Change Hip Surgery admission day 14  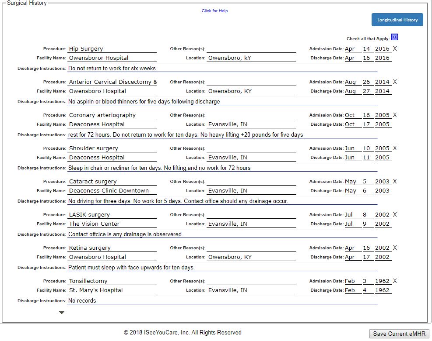(x=368, y=48)
